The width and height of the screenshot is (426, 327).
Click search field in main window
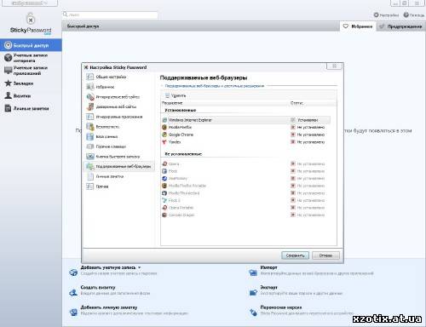(x=110, y=14)
